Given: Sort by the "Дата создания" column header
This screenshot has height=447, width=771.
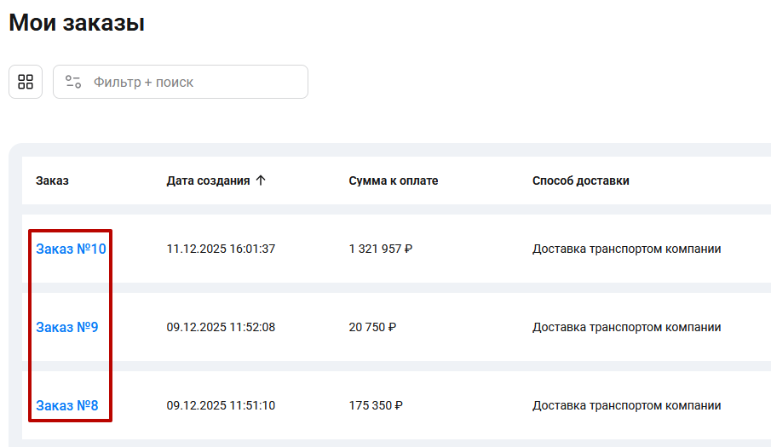Looking at the screenshot, I should click(x=208, y=181).
